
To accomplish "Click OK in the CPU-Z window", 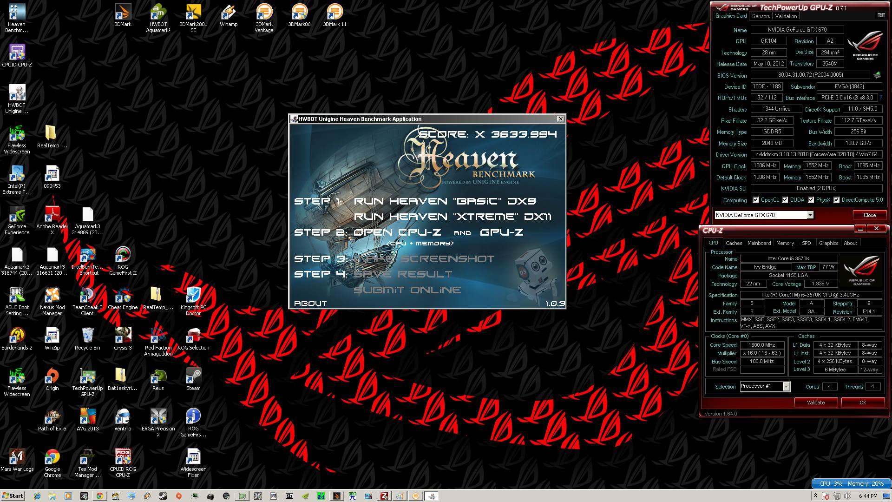I will [x=862, y=403].
